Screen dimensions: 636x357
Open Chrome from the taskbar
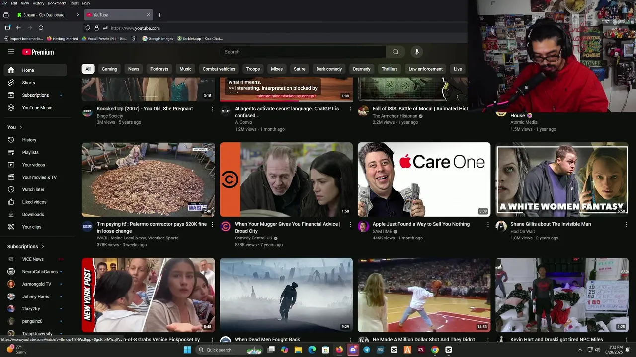click(x=435, y=350)
